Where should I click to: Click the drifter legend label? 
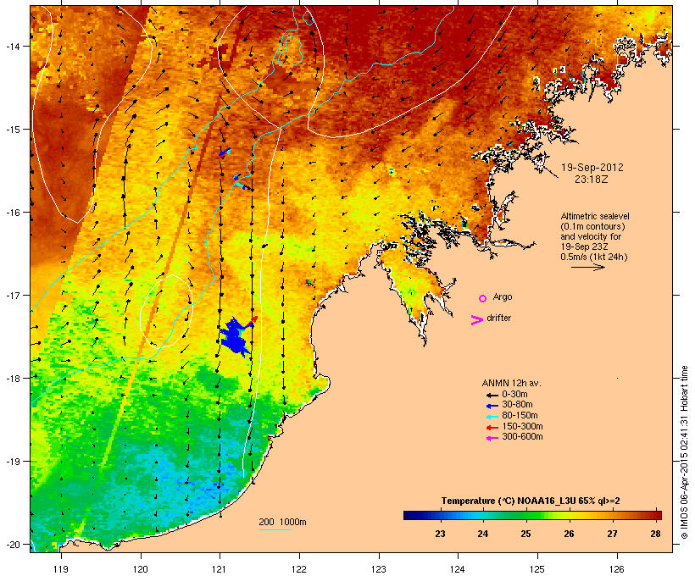498,318
